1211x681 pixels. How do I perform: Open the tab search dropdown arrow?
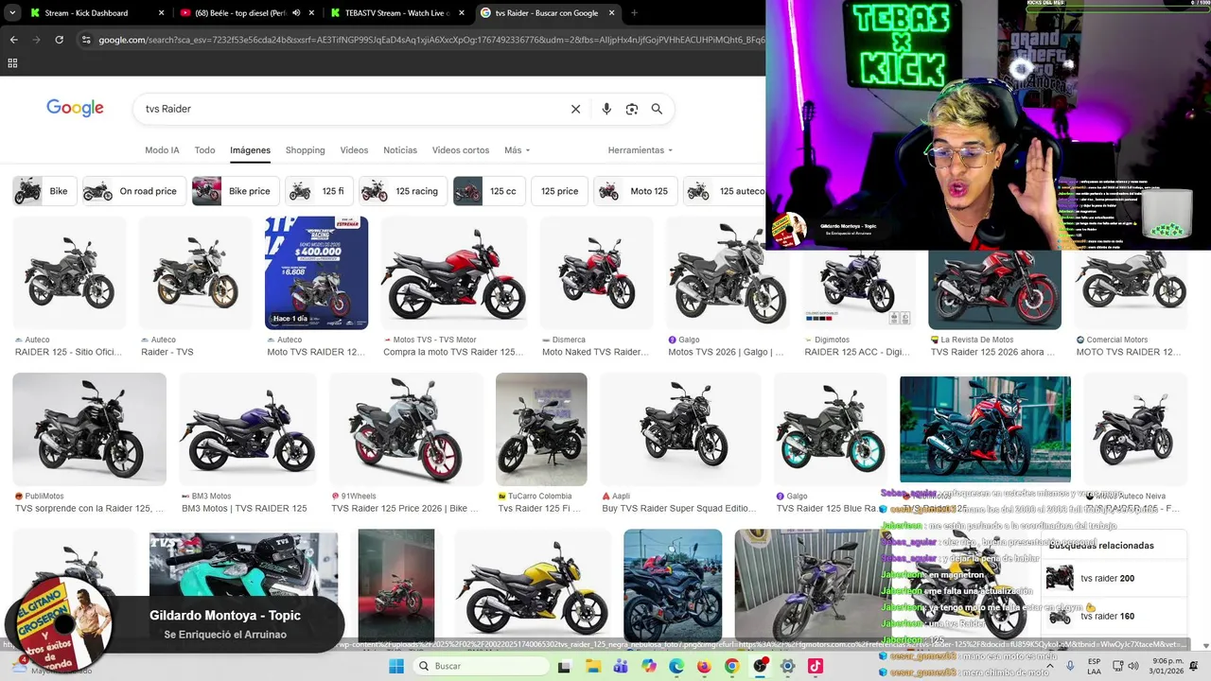point(12,13)
